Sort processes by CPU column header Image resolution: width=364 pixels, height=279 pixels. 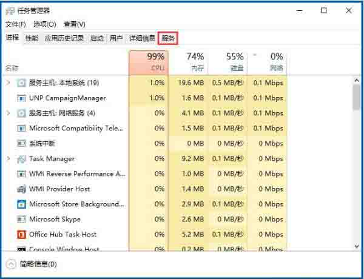click(x=149, y=61)
